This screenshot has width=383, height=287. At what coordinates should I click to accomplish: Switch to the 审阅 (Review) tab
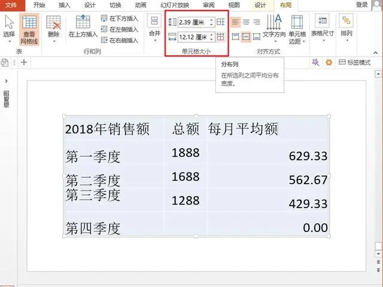click(209, 5)
